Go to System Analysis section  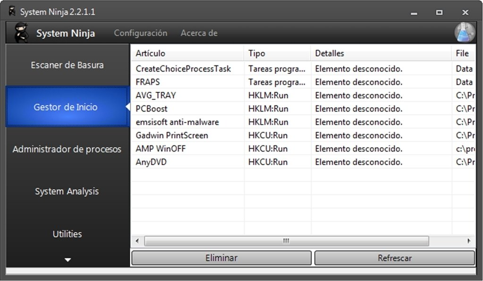tap(67, 191)
